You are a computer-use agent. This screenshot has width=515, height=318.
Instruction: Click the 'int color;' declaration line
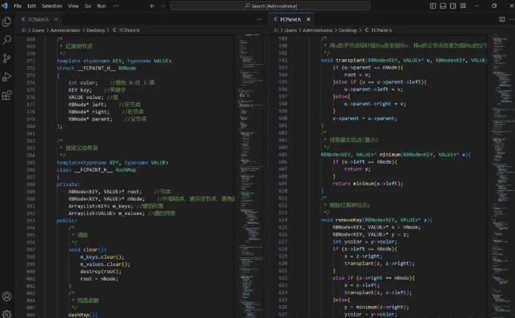(x=83, y=83)
